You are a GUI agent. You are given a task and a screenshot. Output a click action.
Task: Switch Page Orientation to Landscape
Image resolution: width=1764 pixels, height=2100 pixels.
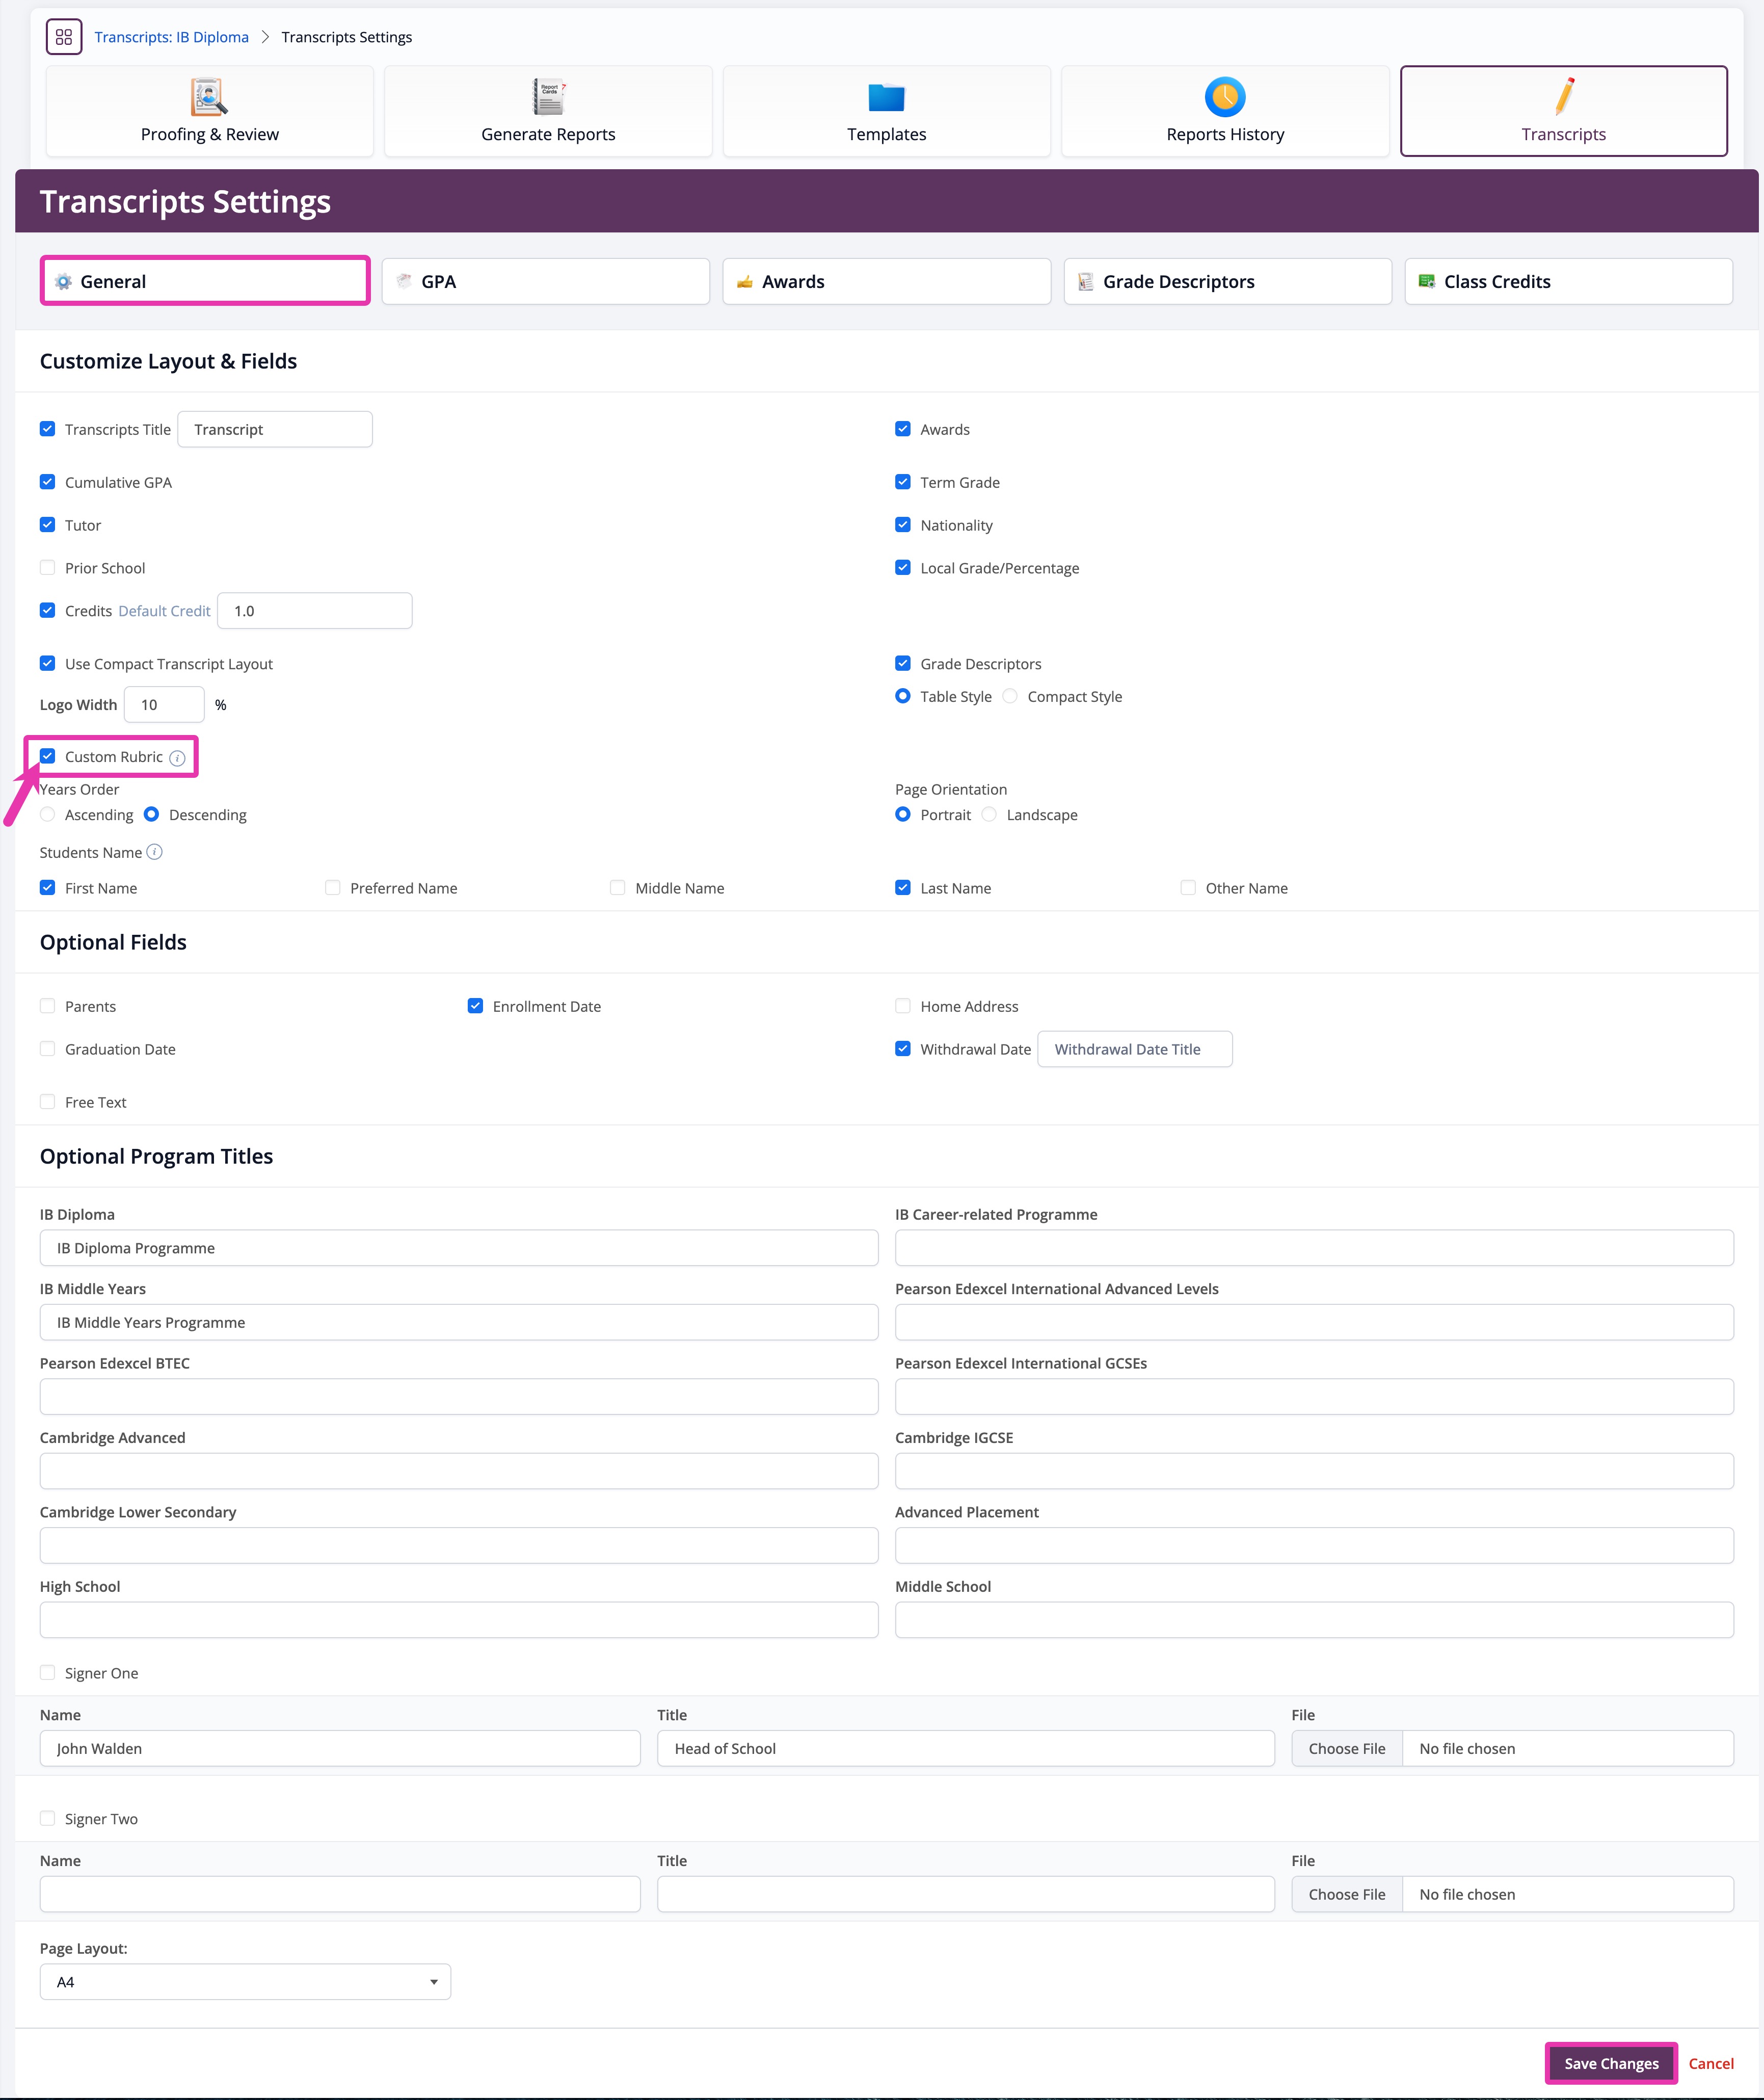989,815
